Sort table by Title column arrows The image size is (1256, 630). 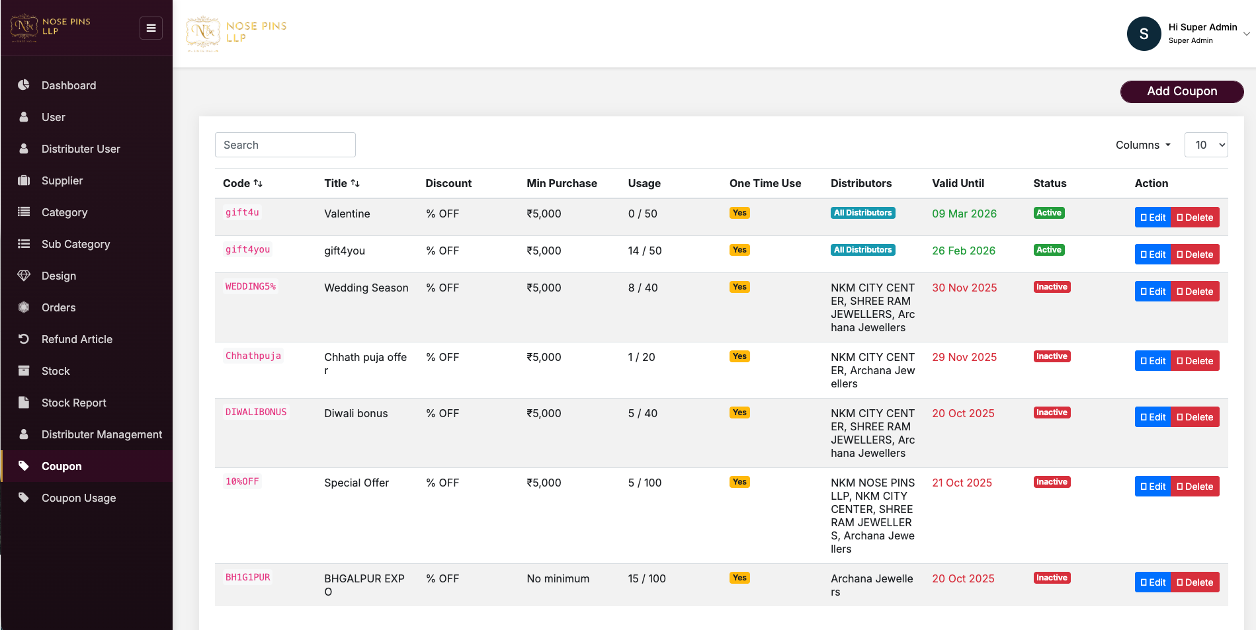[x=355, y=183]
